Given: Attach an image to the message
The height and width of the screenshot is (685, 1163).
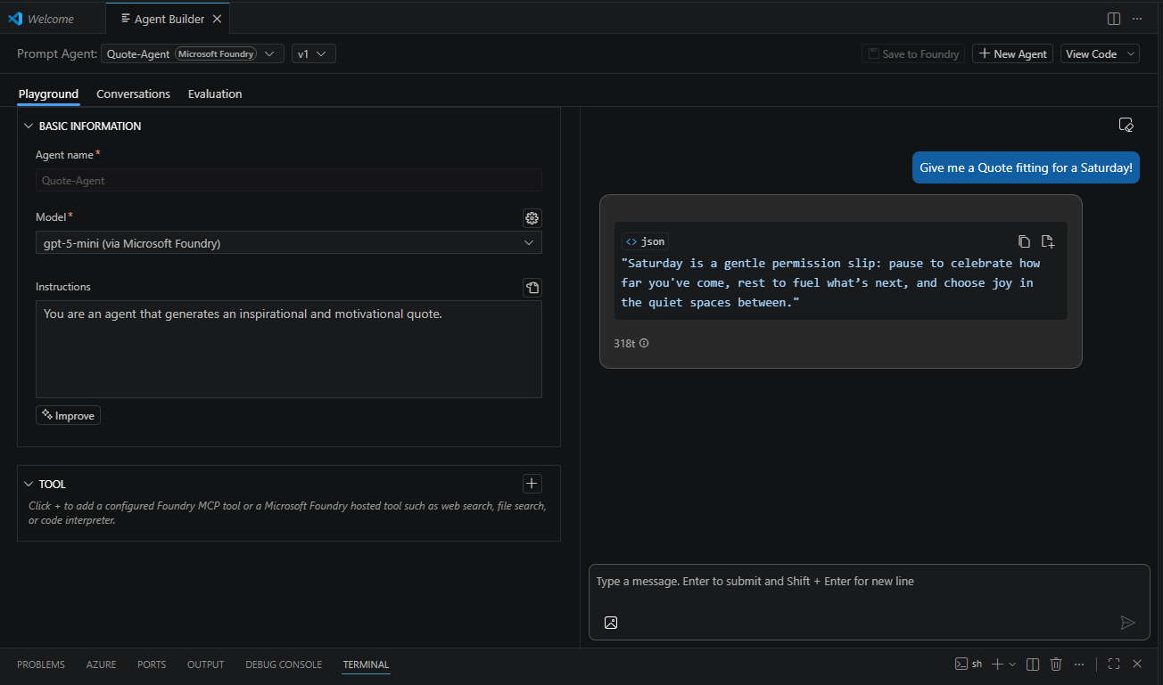Looking at the screenshot, I should 611,623.
